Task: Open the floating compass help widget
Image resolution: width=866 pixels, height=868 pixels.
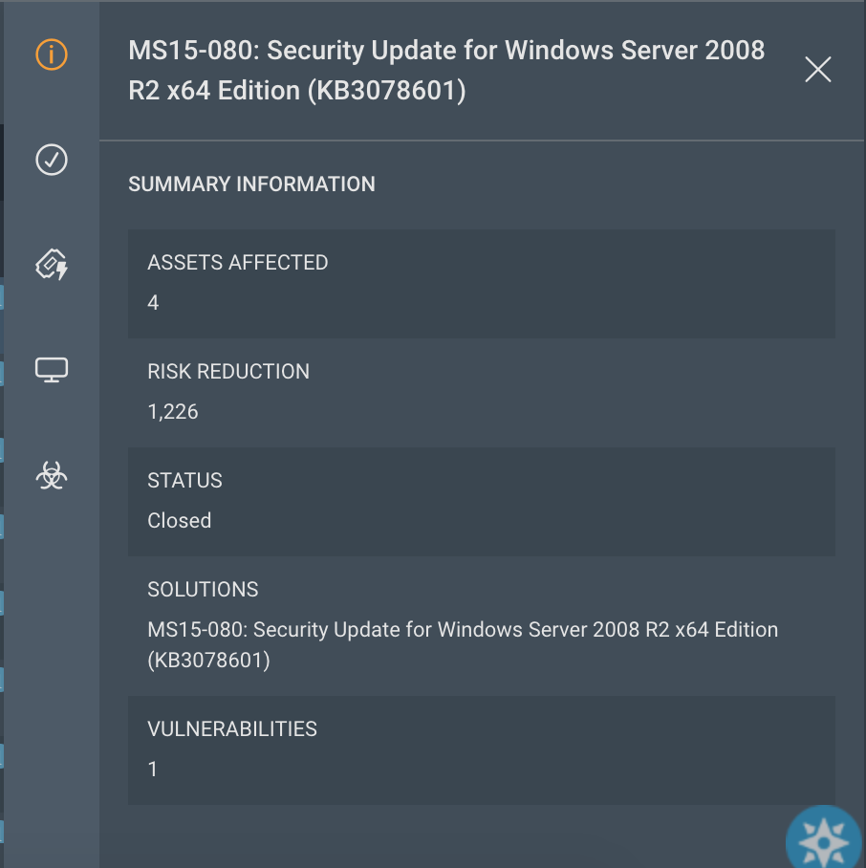Action: [826, 838]
